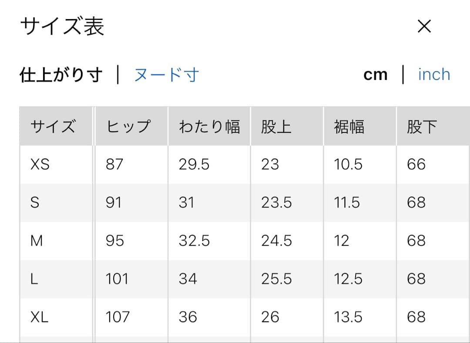The width and height of the screenshot is (470, 343).
Task: Click the 股下 column header
Action: tap(421, 127)
